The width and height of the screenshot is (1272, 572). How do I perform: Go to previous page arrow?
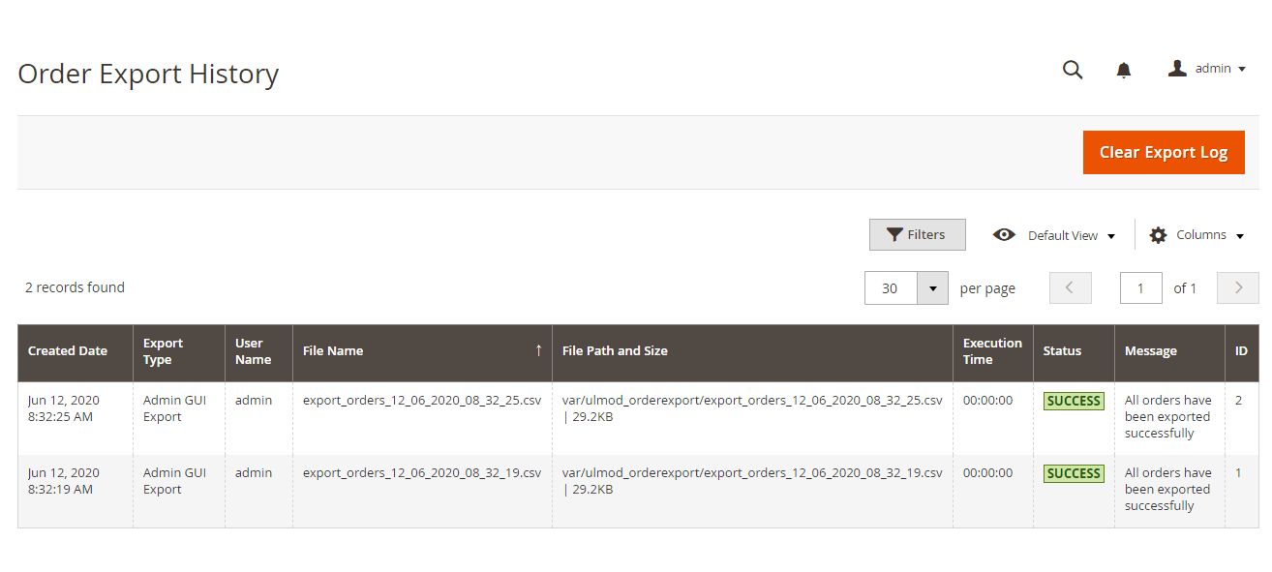1071,287
